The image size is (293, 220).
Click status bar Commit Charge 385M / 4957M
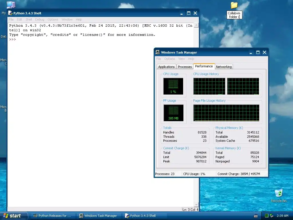[x=239, y=174]
